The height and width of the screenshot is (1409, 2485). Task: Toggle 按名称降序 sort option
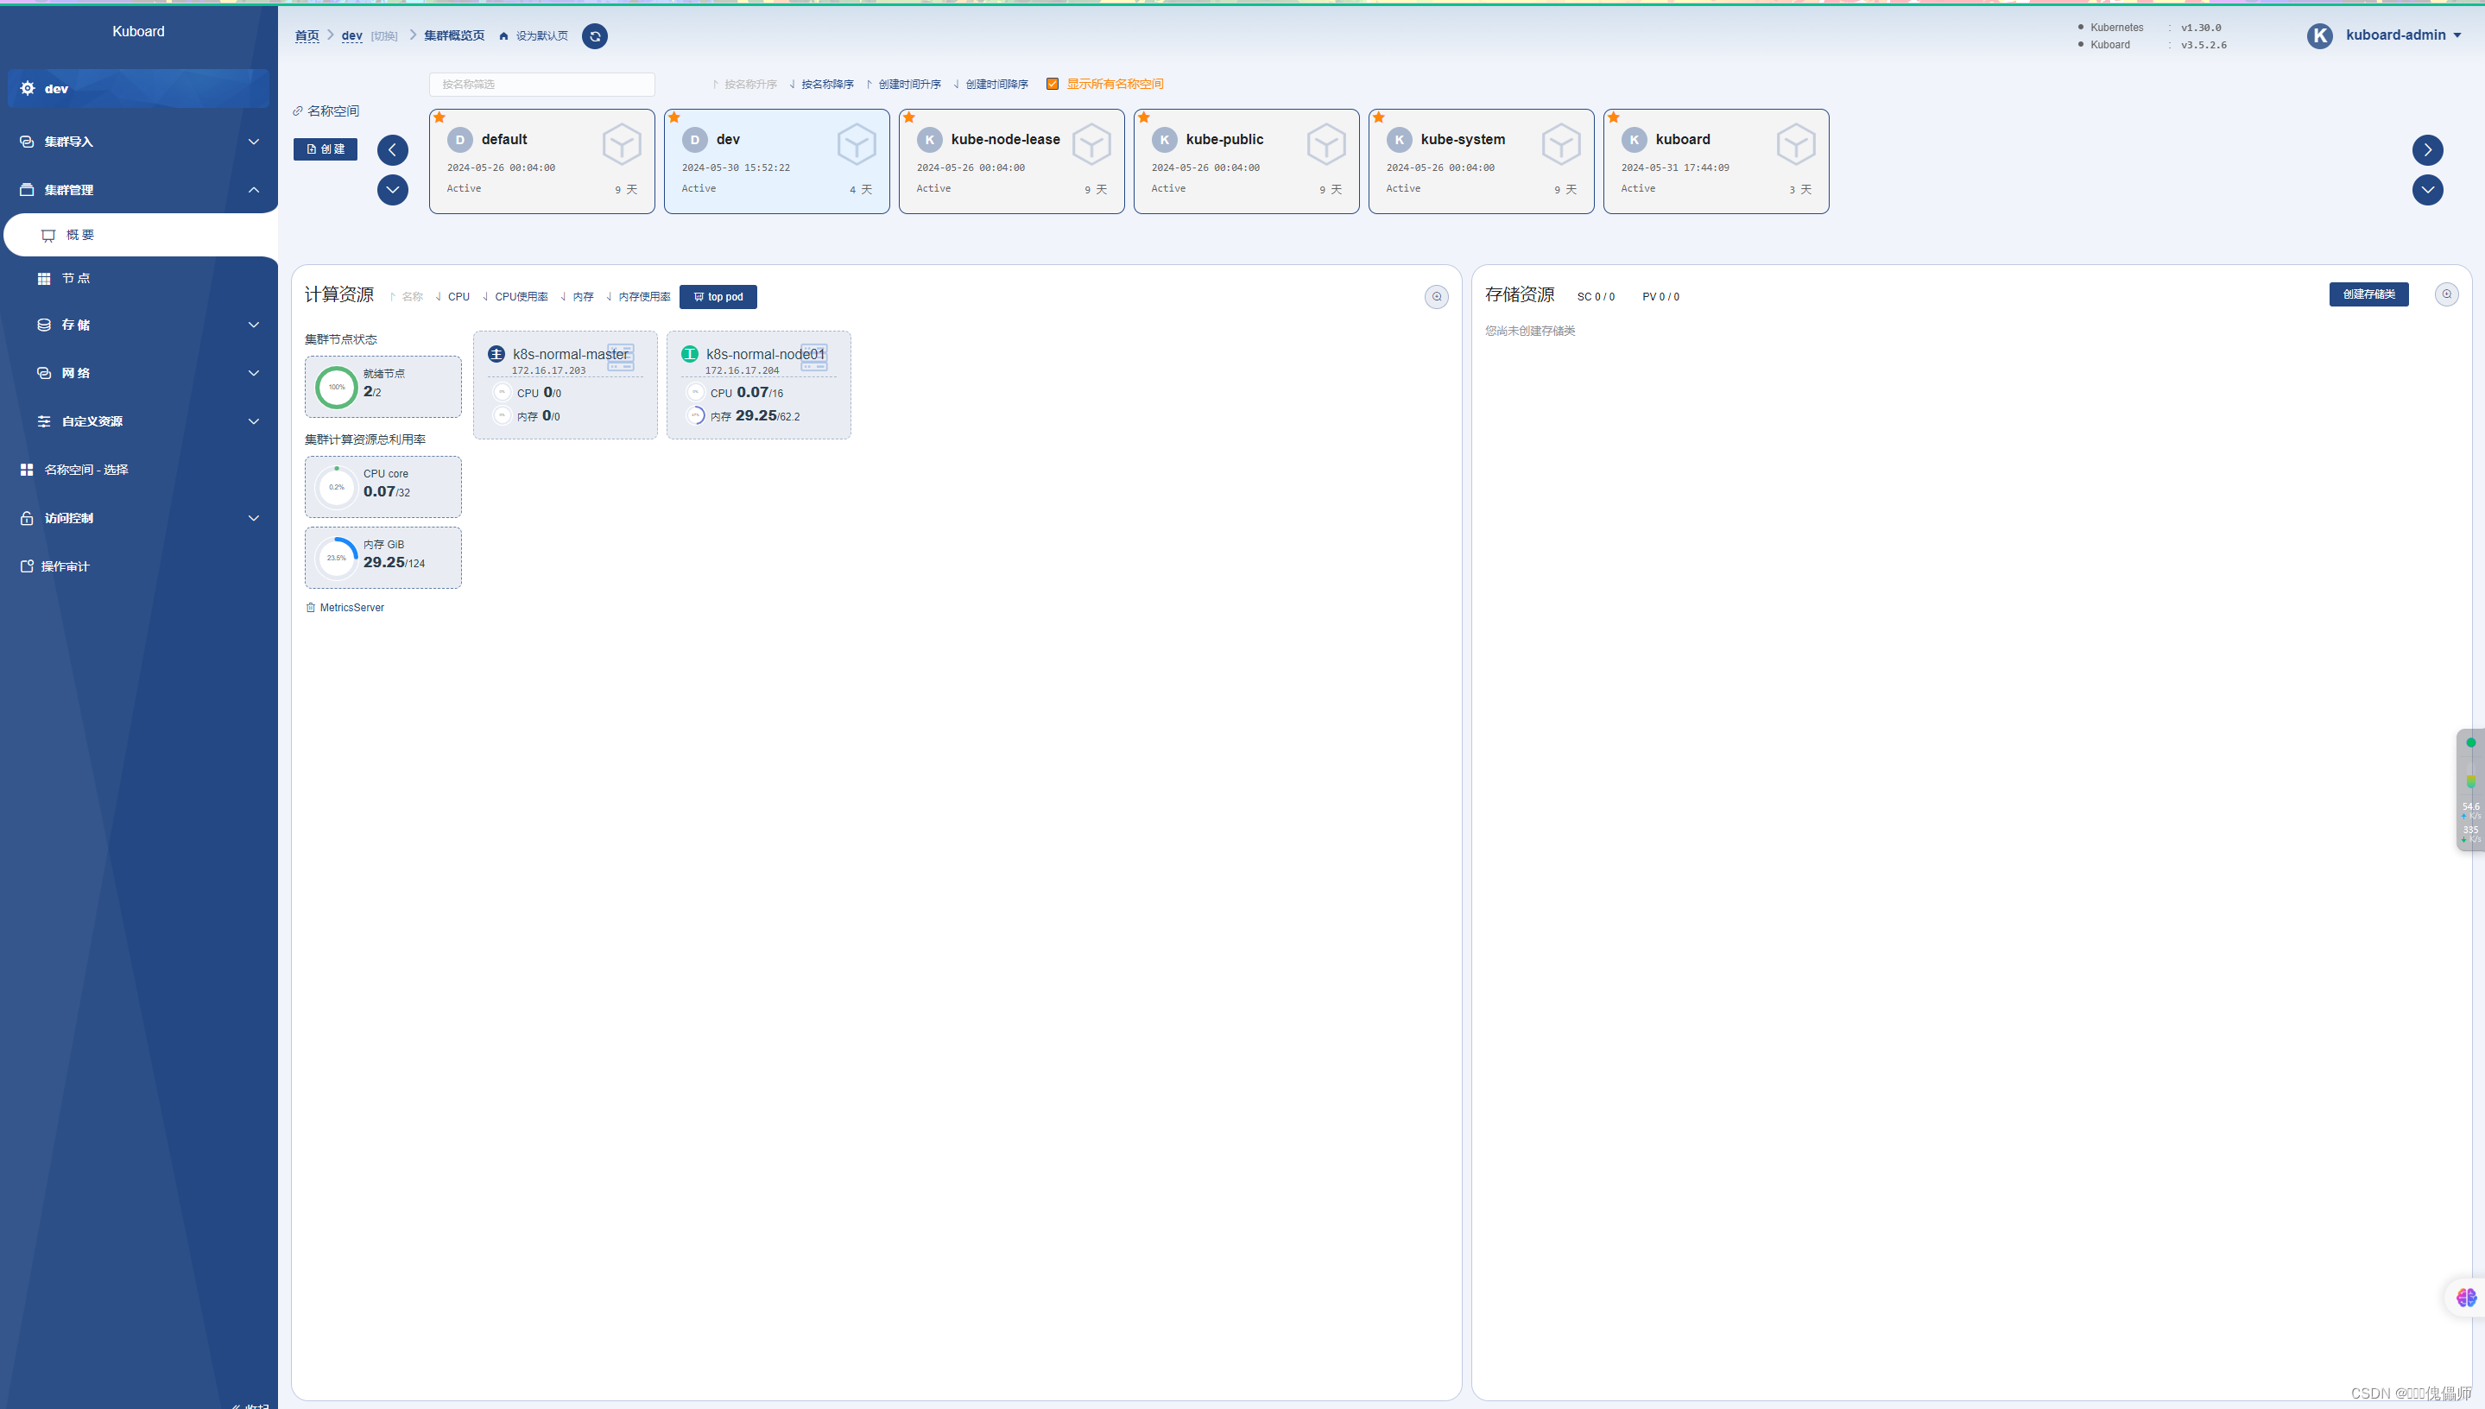(825, 85)
